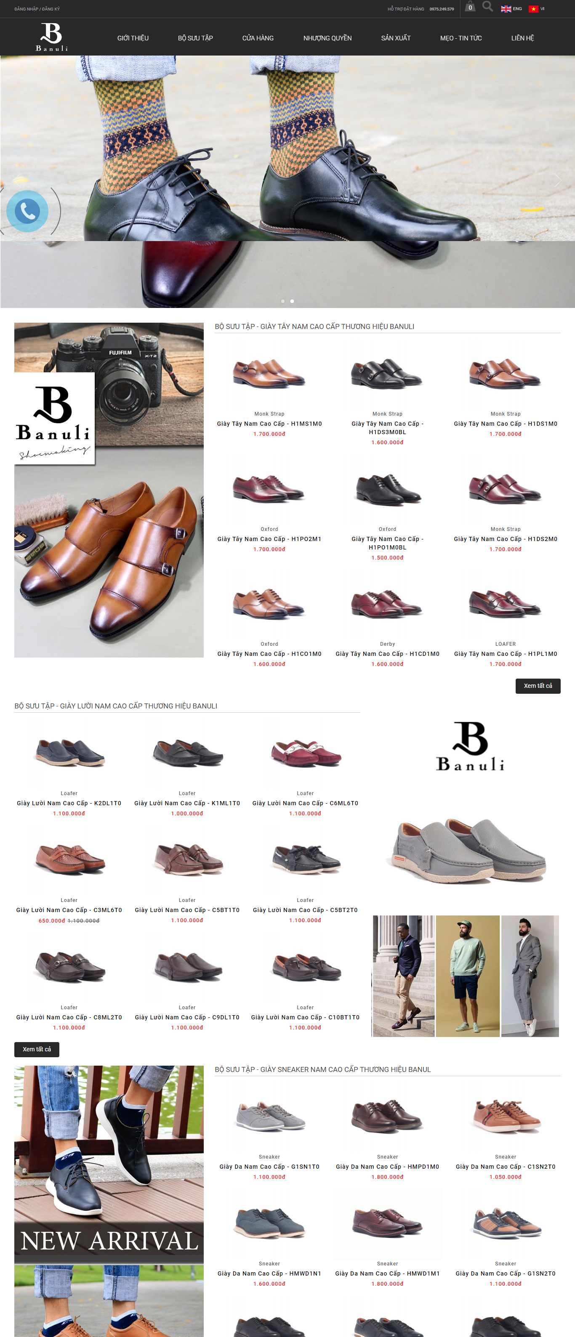The height and width of the screenshot is (1337, 575).
Task: Open loafer K2DL1T0 product link
Action: [x=69, y=803]
